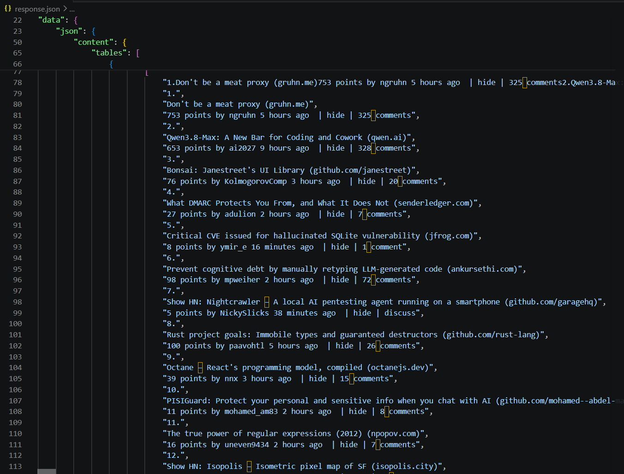
Task: Click the "8 points by ymir_e 16 minutes ago" line
Action: 287,247
